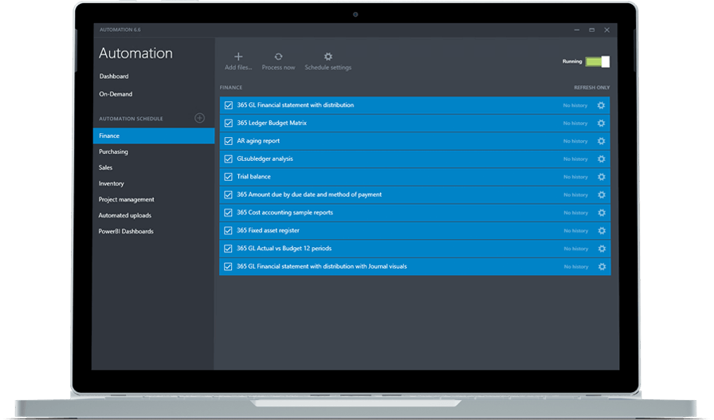
Task: Click 365 Ledger Budget Matrix report name
Action: pos(272,123)
